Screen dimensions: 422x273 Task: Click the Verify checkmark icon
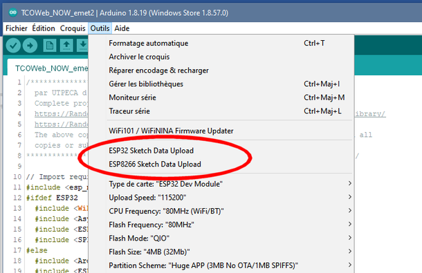(13, 46)
